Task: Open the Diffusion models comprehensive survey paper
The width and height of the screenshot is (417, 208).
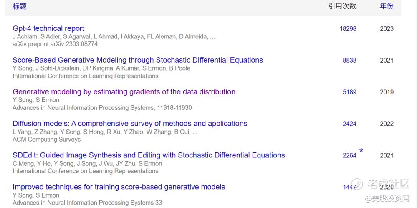Action: tap(130, 124)
